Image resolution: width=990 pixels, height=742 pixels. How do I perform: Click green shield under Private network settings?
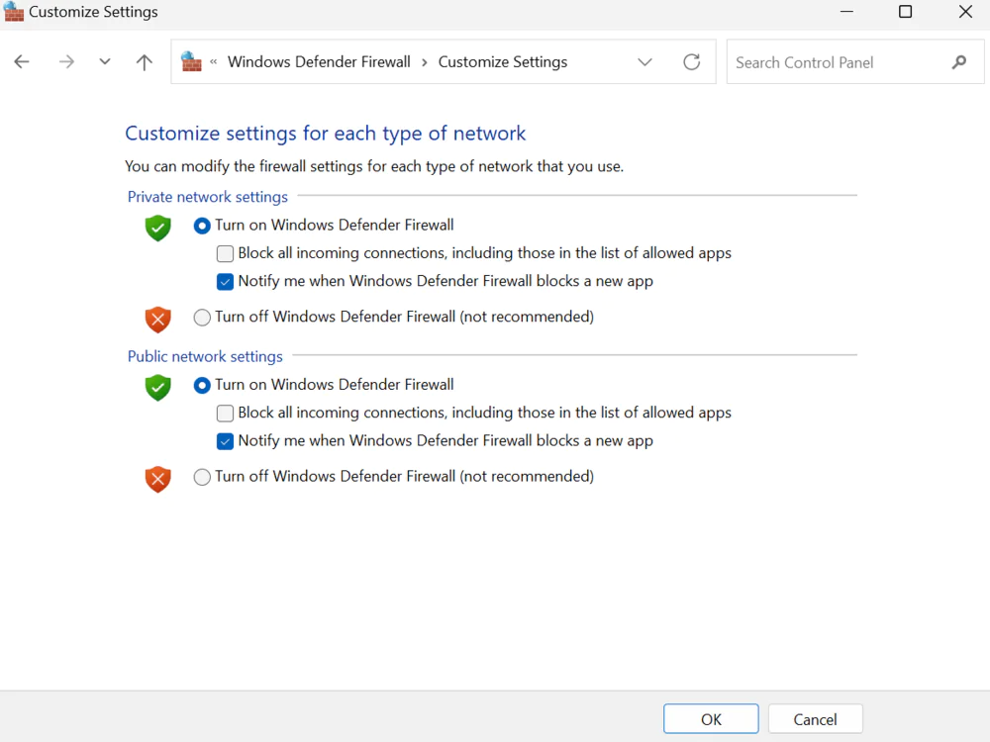pyautogui.click(x=157, y=228)
